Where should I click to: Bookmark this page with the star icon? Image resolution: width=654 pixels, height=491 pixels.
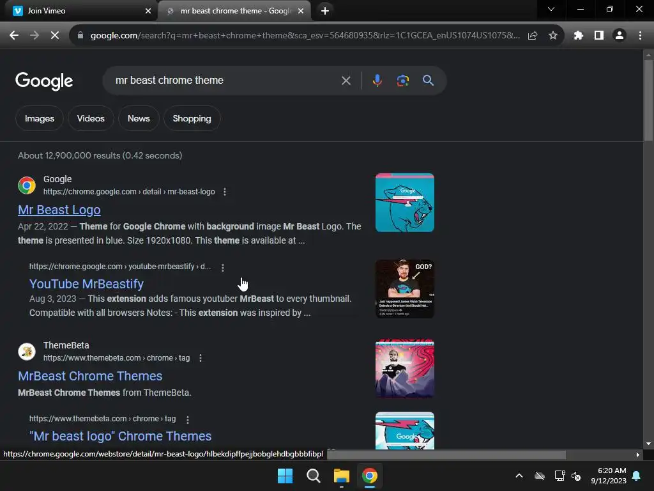(553, 36)
